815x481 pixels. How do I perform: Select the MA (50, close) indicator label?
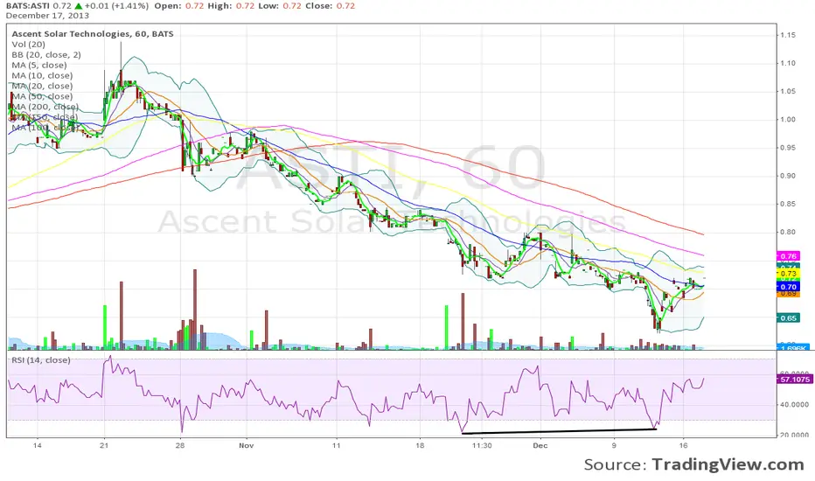click(x=42, y=96)
